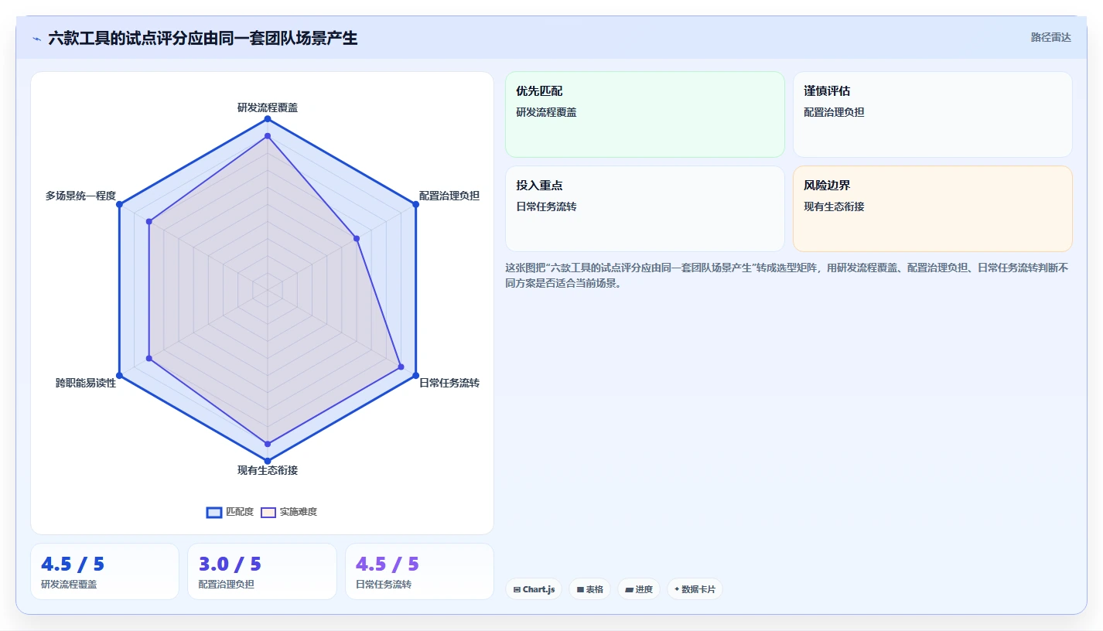The image size is (1103, 631).
Task: Click the page title 六款工具的试点评分应由同一套团队场景产生
Action: click(x=203, y=38)
